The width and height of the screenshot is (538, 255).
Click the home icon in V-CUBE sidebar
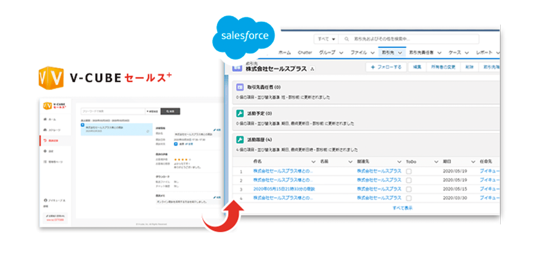[45, 119]
